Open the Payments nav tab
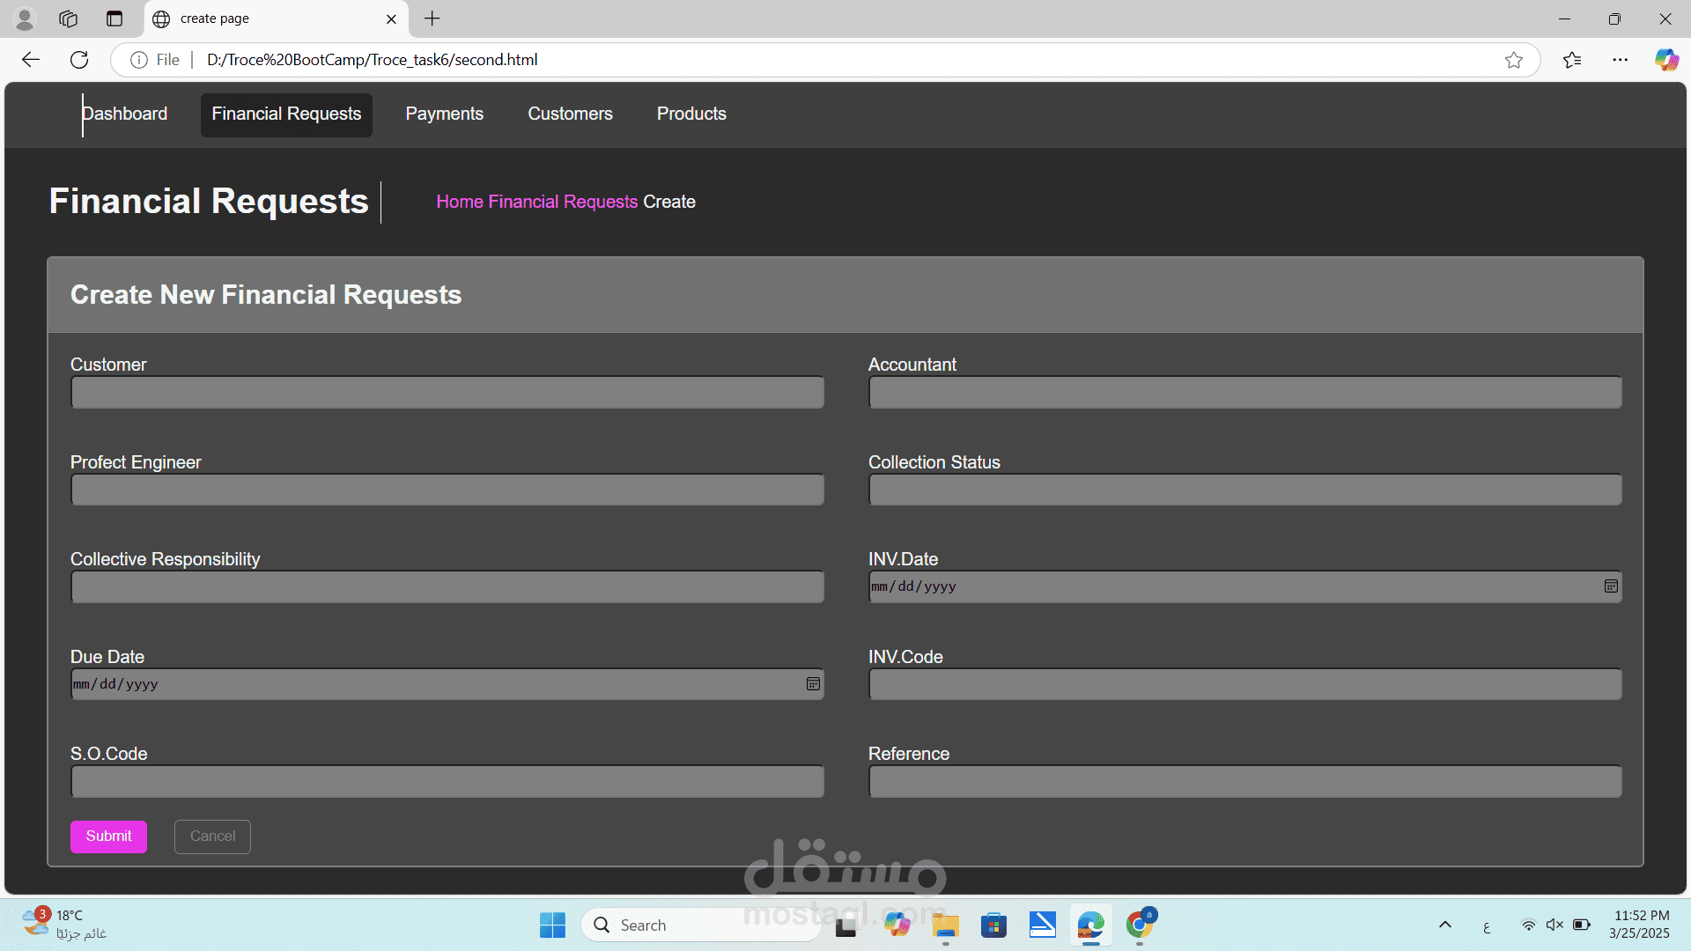Viewport: 1691px width, 951px height. [444, 114]
